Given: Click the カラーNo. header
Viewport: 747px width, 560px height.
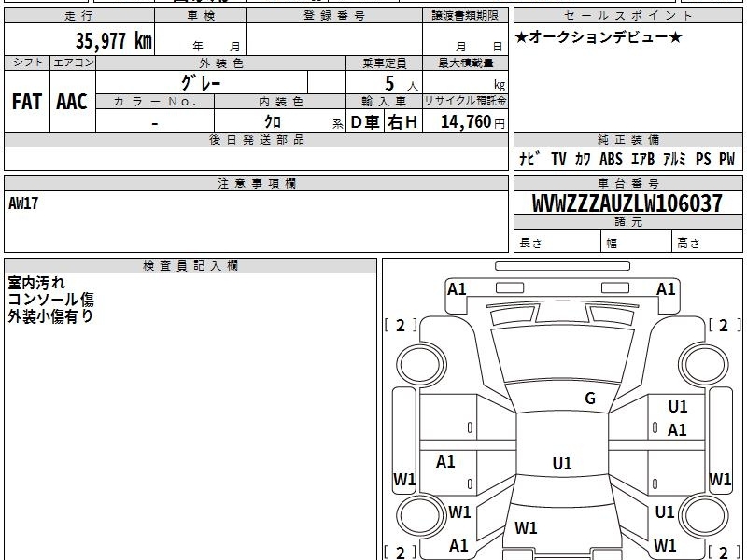Looking at the screenshot, I should [x=155, y=102].
